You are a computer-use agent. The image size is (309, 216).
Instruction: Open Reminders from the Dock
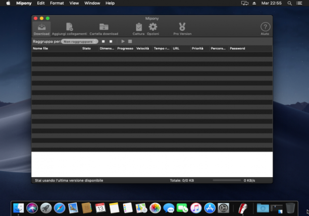click(128, 208)
